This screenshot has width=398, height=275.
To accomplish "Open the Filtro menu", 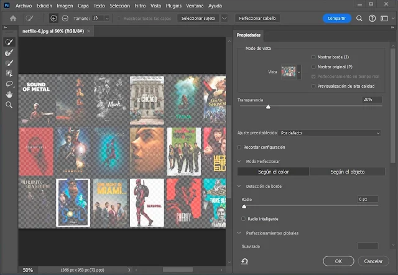I will pos(140,6).
